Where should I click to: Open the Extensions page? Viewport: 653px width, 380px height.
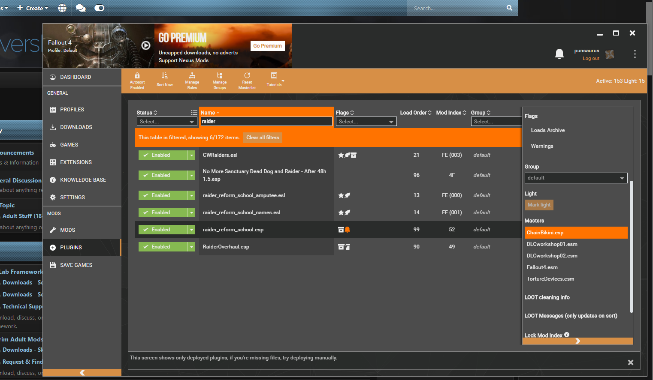[x=82, y=162]
